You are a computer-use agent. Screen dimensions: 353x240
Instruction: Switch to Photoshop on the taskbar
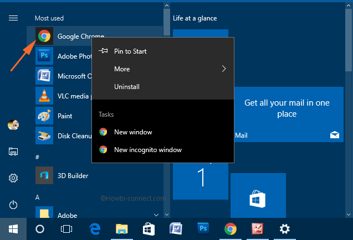tap(203, 228)
